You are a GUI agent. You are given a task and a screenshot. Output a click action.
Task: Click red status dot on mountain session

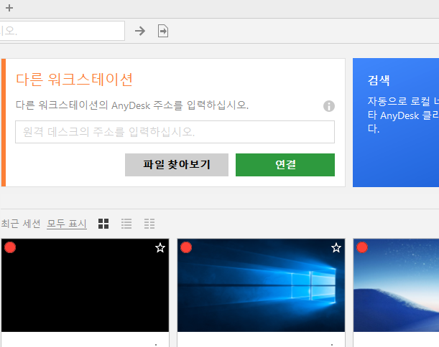click(362, 247)
